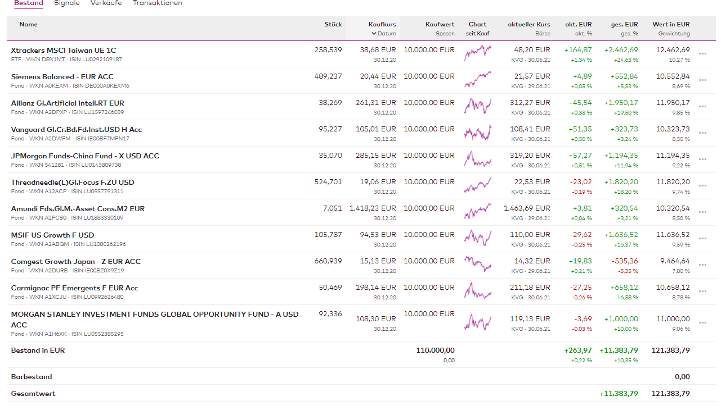Open options menu for Morgan Stanley Global Opportunity
The width and height of the screenshot is (721, 410).
click(x=702, y=323)
